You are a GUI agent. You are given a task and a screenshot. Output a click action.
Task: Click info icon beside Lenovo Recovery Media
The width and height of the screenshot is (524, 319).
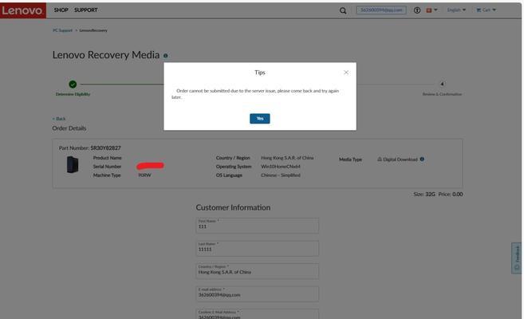(x=165, y=56)
